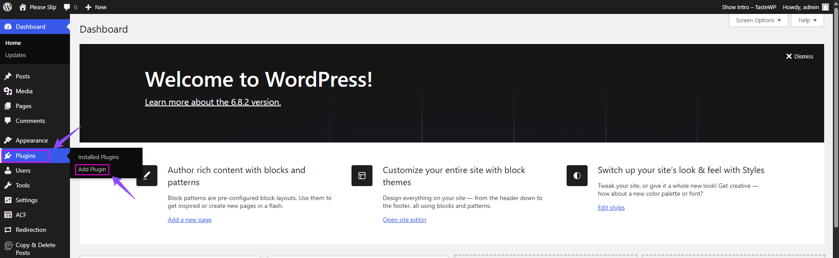839x258 pixels.
Task: Open the Settings menu label
Action: [x=27, y=200]
